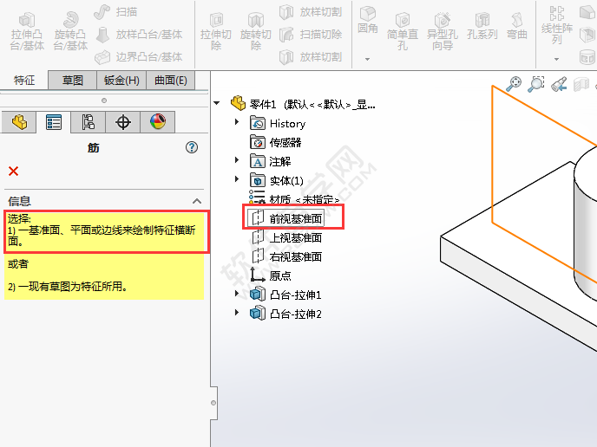Click the side panel collapse handle
This screenshot has height=447, width=597.
pyautogui.click(x=213, y=403)
